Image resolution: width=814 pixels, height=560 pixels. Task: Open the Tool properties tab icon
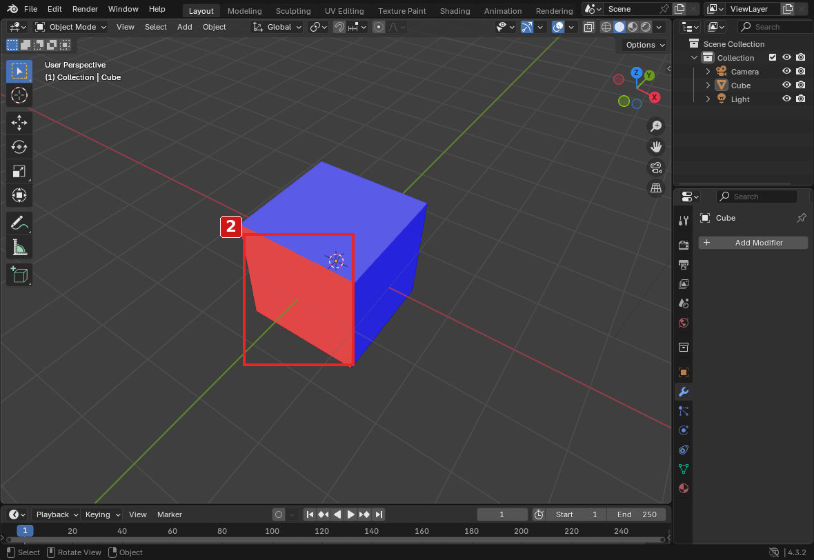point(684,221)
